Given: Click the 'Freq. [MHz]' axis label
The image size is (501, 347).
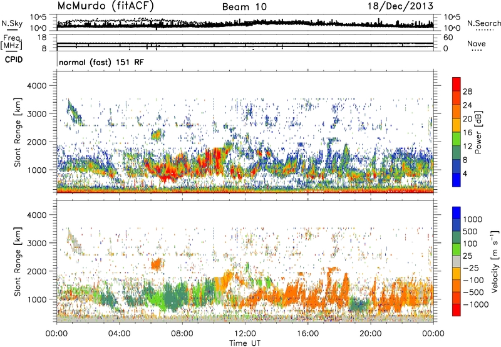Looking at the screenshot, I should click(12, 43).
